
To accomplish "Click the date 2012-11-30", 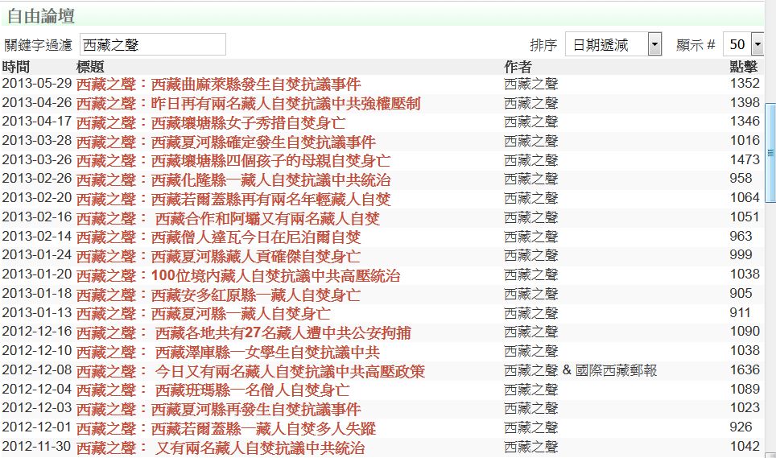I will click(37, 447).
